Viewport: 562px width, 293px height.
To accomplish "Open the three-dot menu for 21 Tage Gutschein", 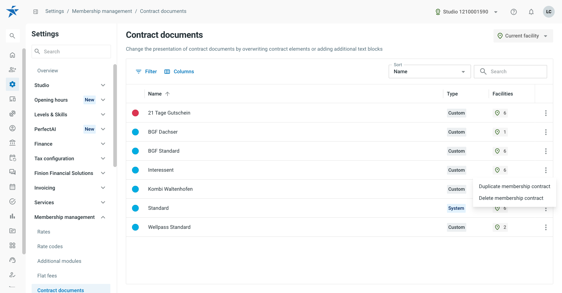I will (546, 113).
